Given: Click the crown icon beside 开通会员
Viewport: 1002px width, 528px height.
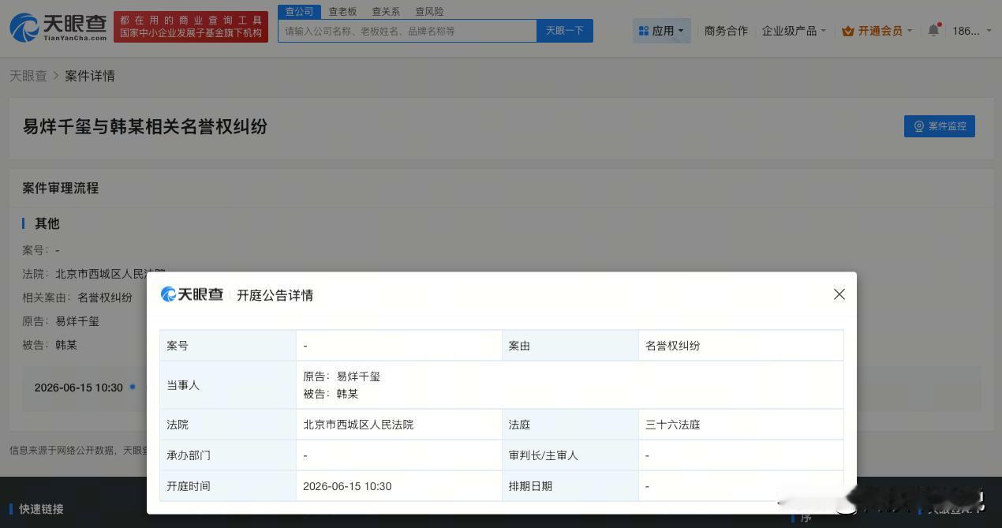Looking at the screenshot, I should (x=848, y=31).
